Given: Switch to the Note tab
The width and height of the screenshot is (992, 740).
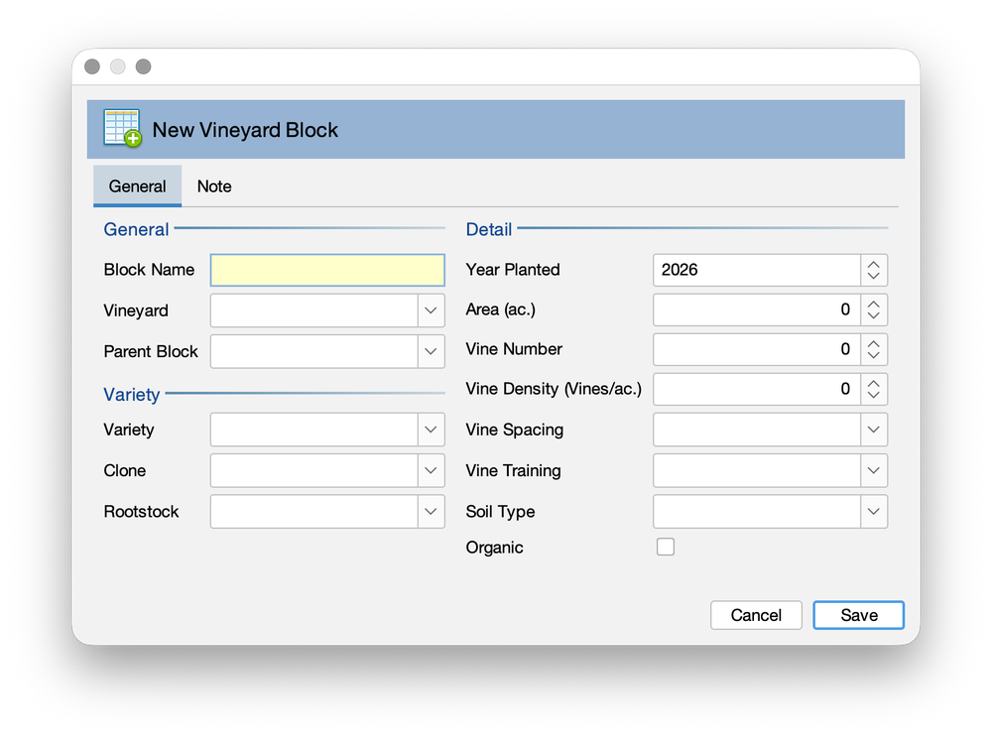Looking at the screenshot, I should click(x=214, y=185).
